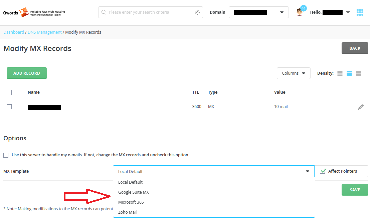The height and width of the screenshot is (219, 370).
Task: Set large density view icon
Action: 359,73
